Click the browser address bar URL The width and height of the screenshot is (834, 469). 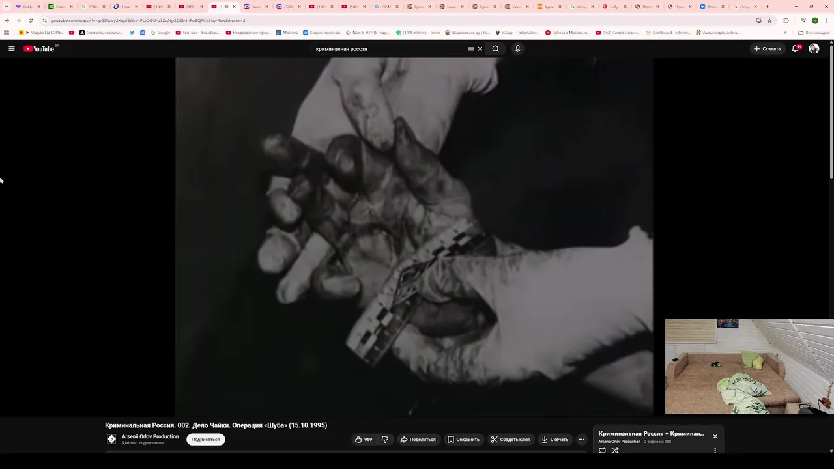(148, 20)
